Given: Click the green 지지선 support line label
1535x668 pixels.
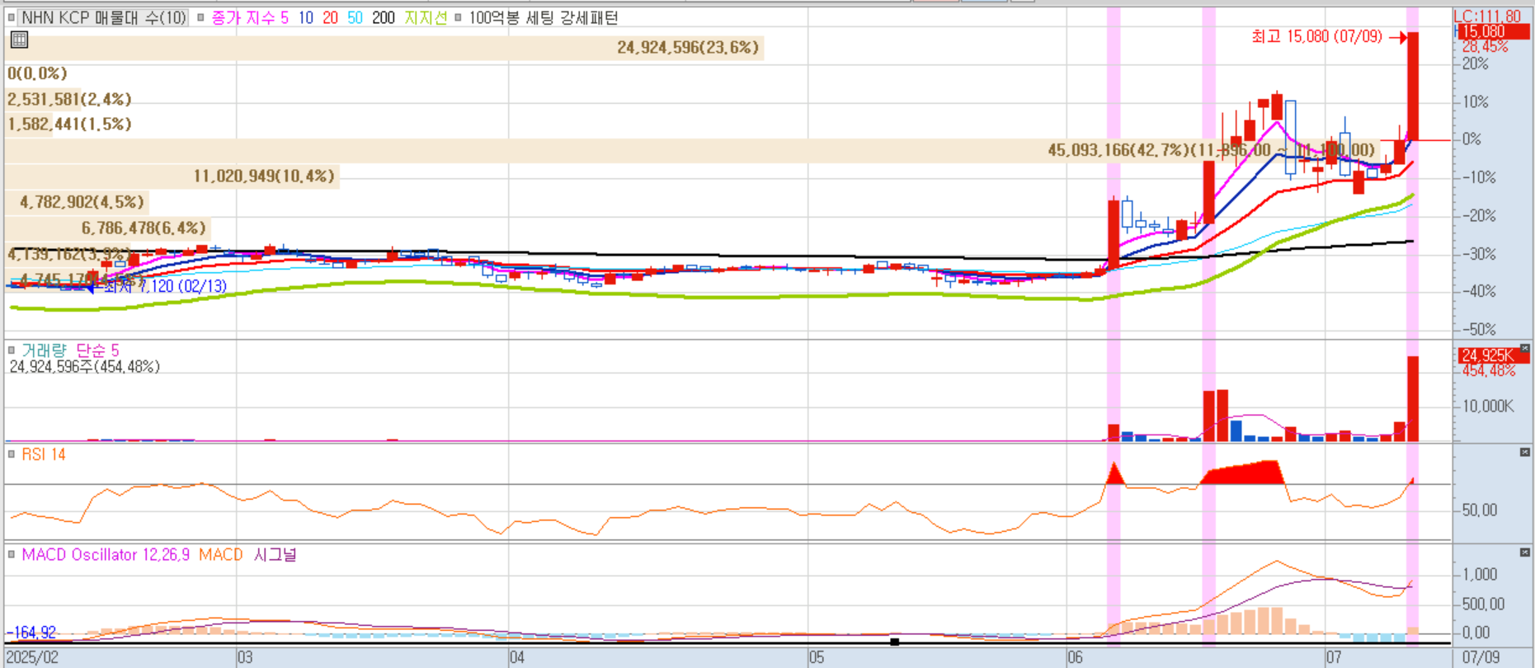Looking at the screenshot, I should coord(426,17).
